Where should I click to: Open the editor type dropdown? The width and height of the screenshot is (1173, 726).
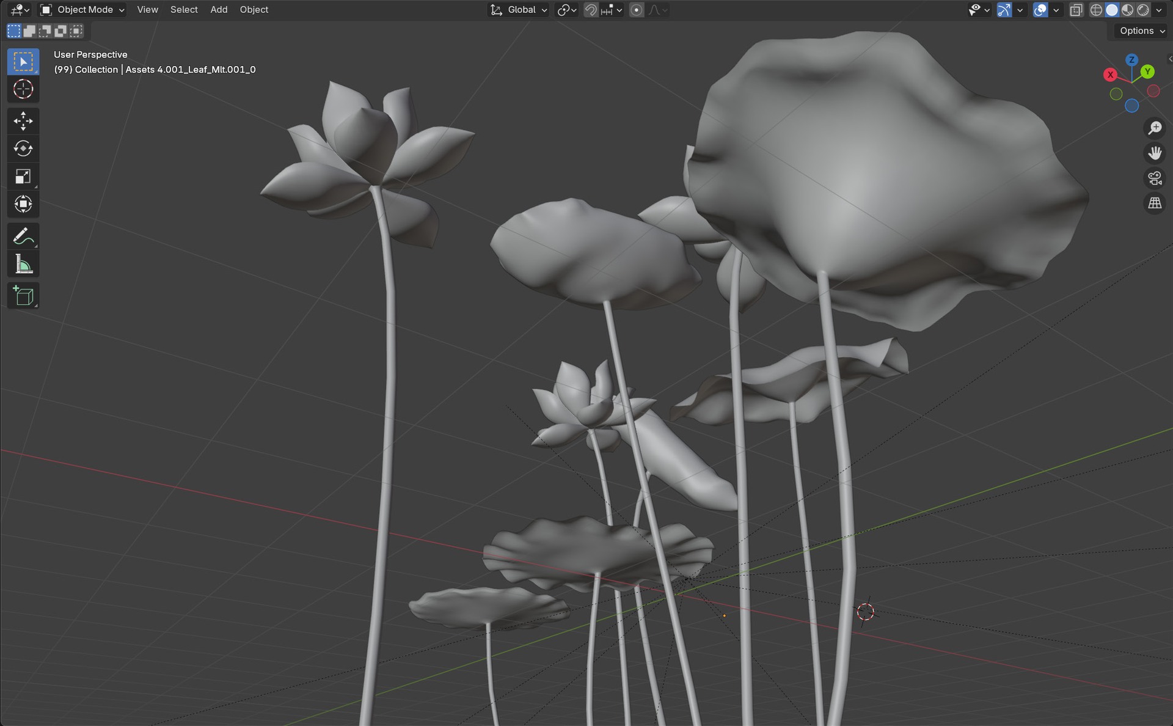(20, 10)
